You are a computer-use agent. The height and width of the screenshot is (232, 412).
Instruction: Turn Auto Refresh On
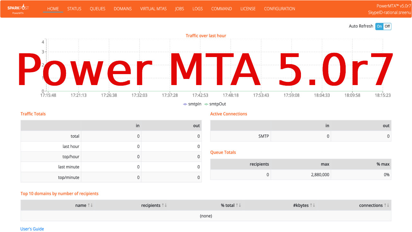(x=379, y=26)
